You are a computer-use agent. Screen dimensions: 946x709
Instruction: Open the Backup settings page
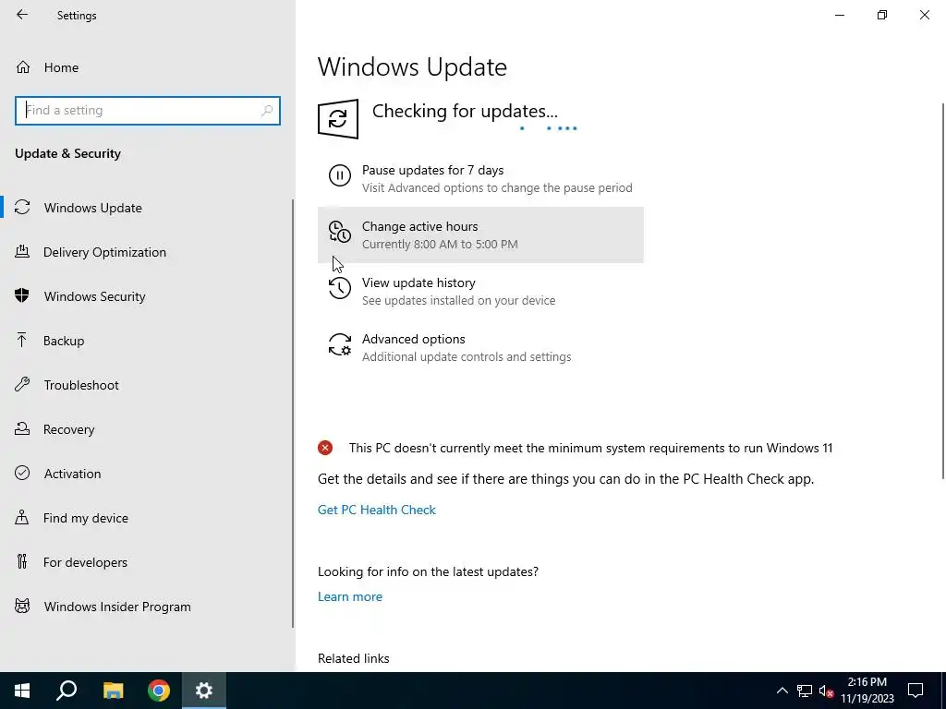point(147,341)
